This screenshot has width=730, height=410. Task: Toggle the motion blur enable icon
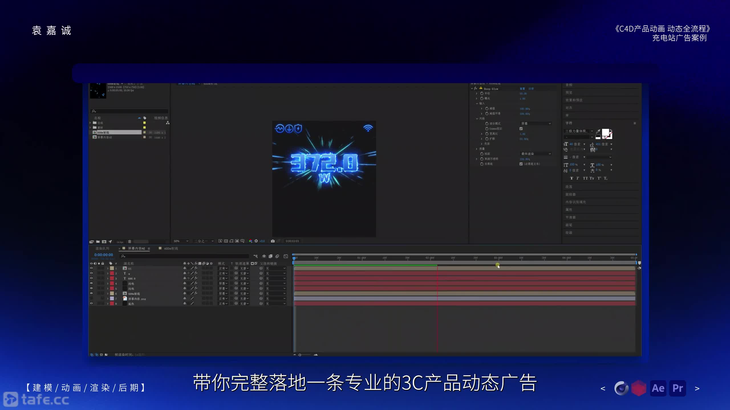[277, 256]
